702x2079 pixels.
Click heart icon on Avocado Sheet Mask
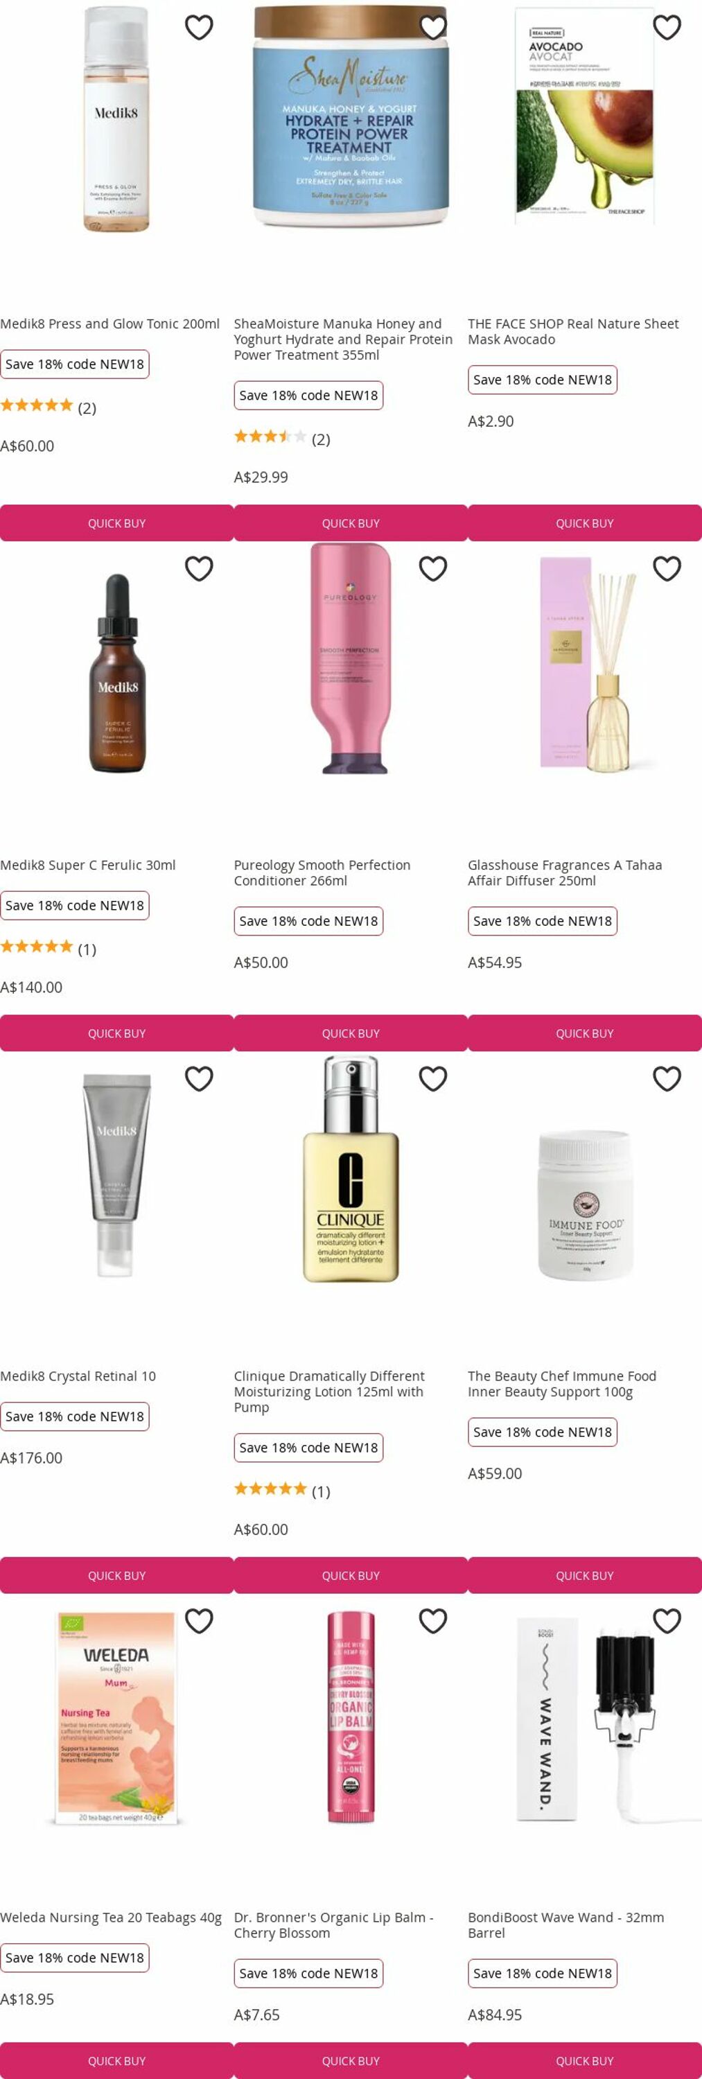(x=667, y=28)
